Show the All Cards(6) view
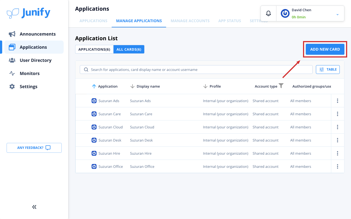351x219 pixels. point(129,49)
